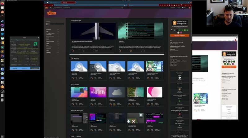This screenshot has height=138, width=248.
Task: Open Firefox from the Ubuntu dock
Action: point(2,3)
